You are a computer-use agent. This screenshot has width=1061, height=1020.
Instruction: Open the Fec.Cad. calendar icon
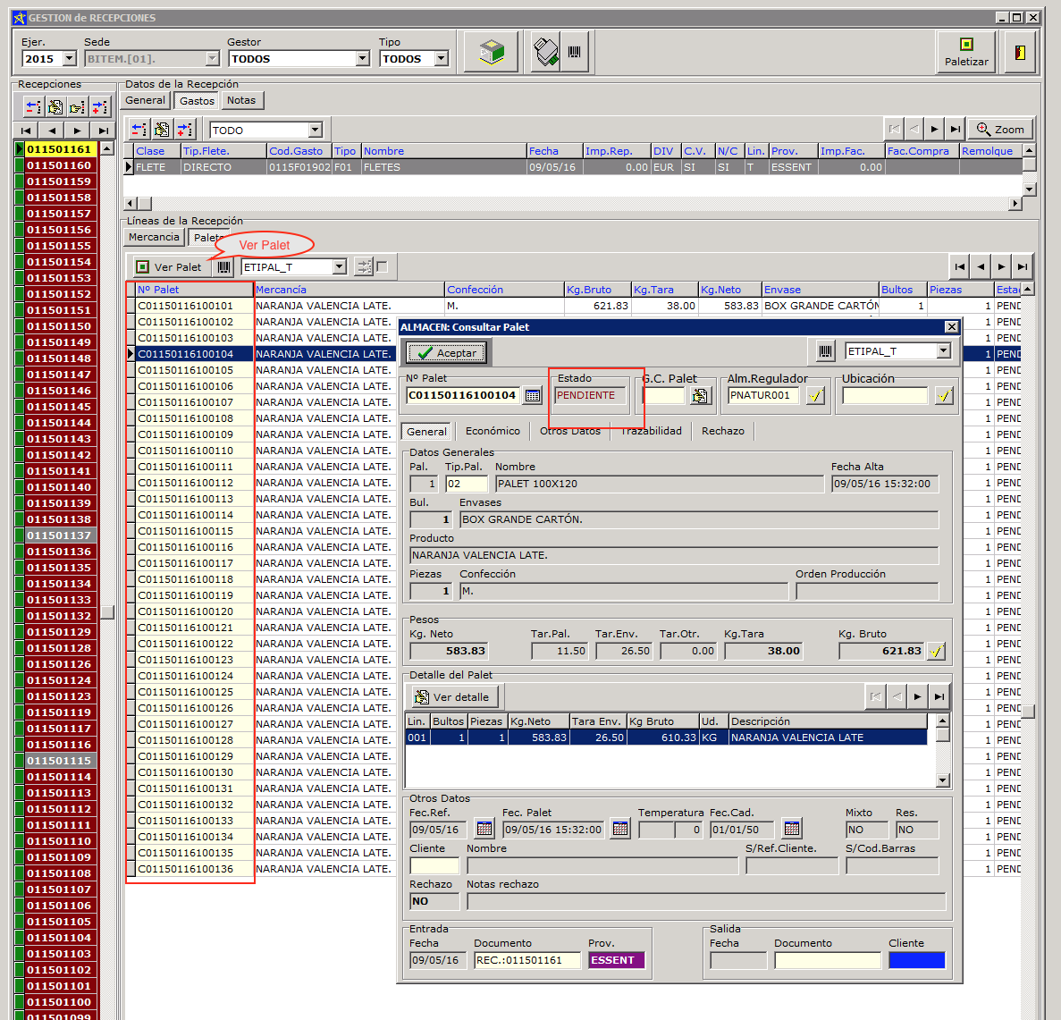tap(791, 830)
